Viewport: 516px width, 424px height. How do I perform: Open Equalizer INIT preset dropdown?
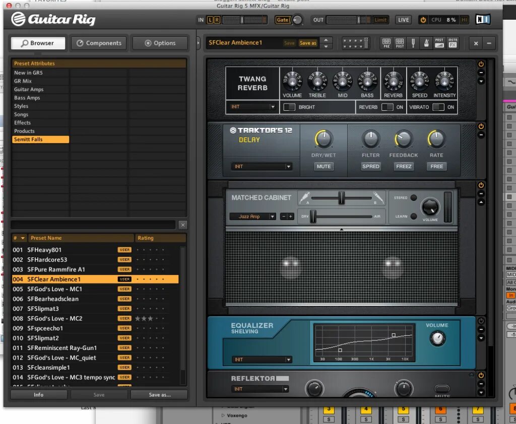pyautogui.click(x=262, y=360)
